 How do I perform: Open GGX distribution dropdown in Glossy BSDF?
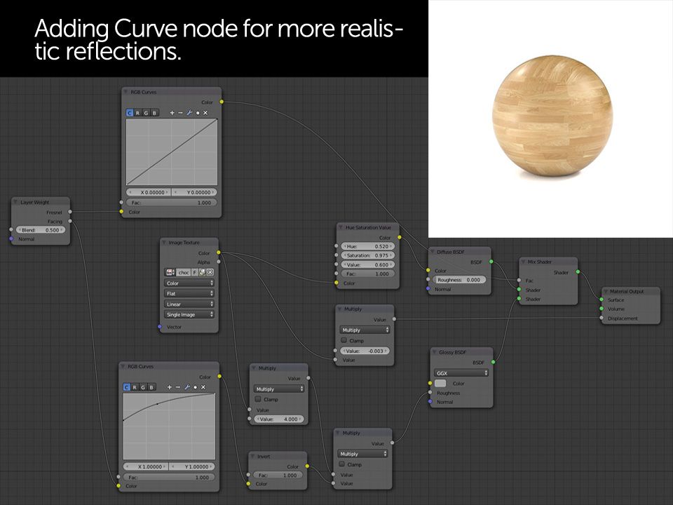pyautogui.click(x=462, y=372)
